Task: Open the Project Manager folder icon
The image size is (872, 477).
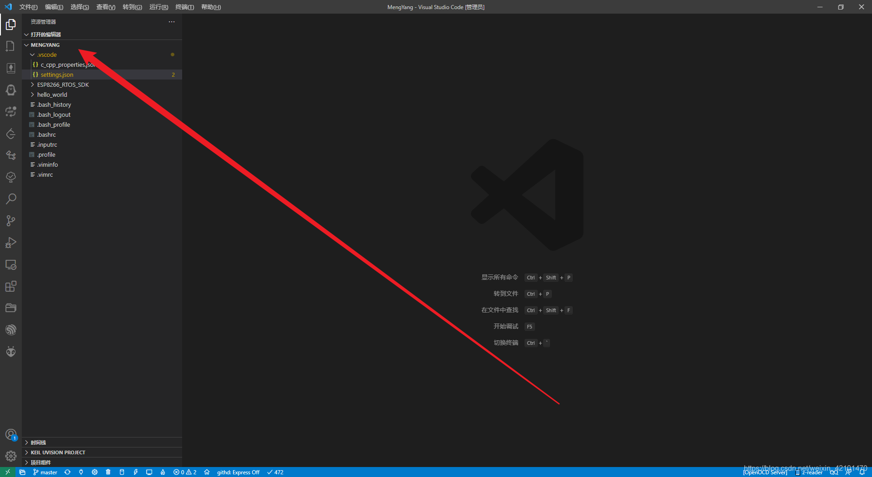Action: 11,308
